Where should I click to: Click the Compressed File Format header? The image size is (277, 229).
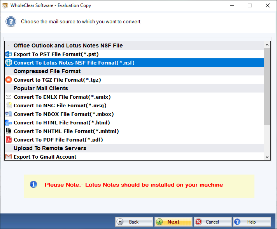pyautogui.click(x=134, y=71)
